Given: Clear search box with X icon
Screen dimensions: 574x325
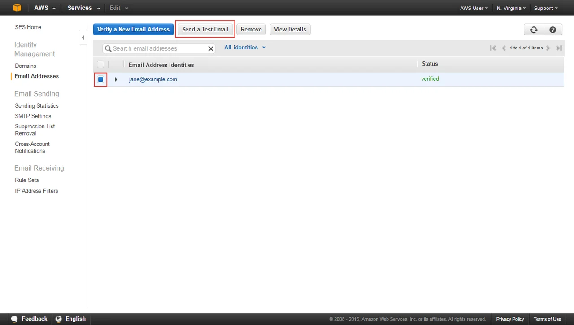Looking at the screenshot, I should tap(211, 48).
